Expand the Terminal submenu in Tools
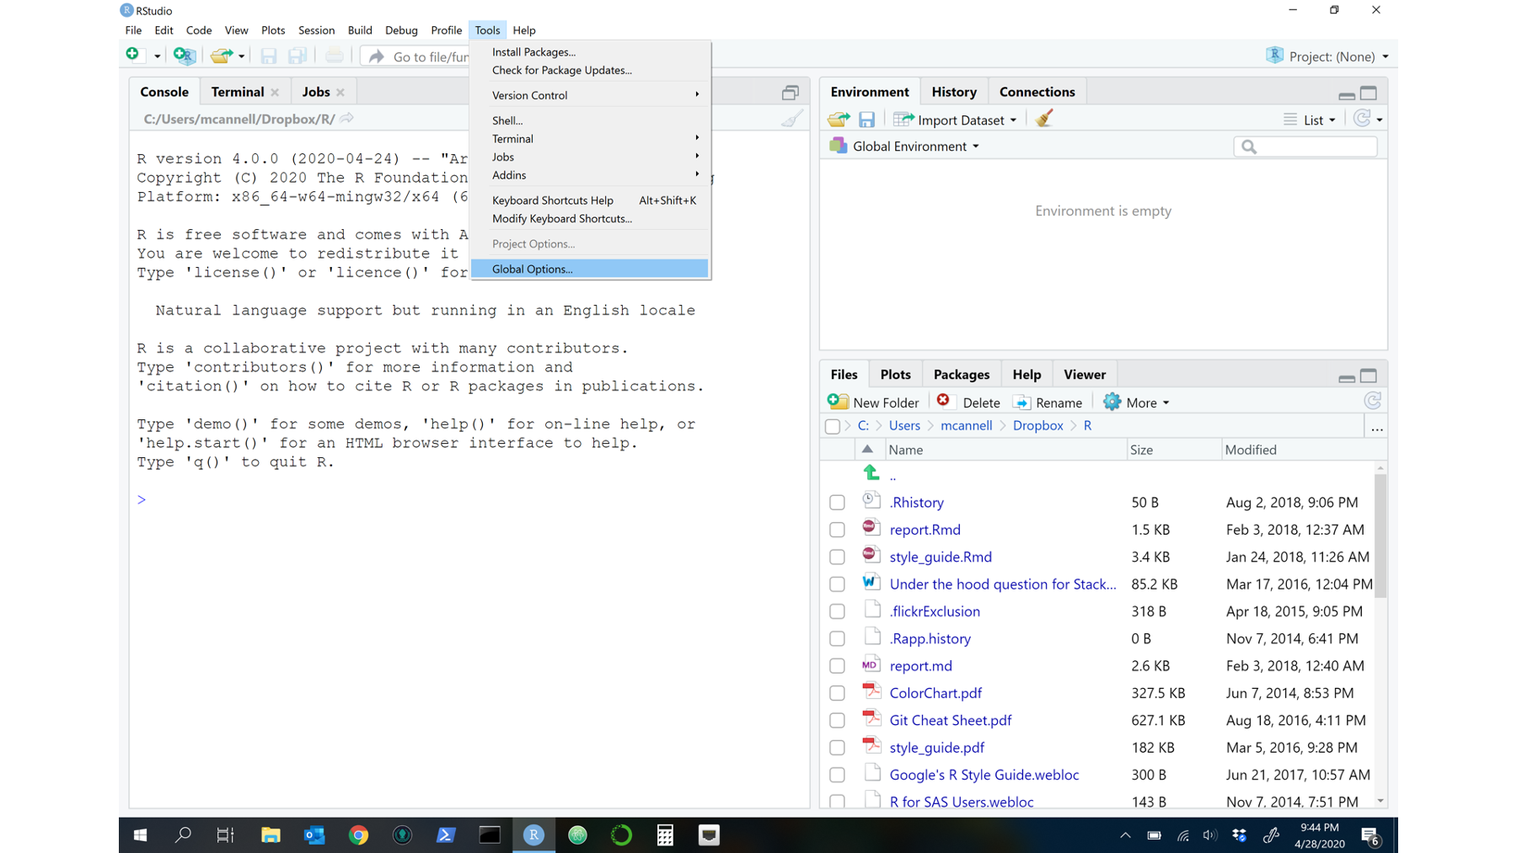1517x853 pixels. [x=589, y=139]
